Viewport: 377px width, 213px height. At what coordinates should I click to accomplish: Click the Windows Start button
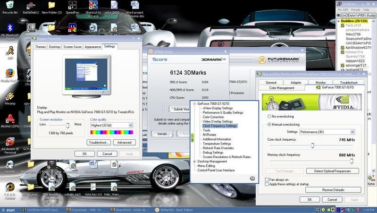(8, 210)
